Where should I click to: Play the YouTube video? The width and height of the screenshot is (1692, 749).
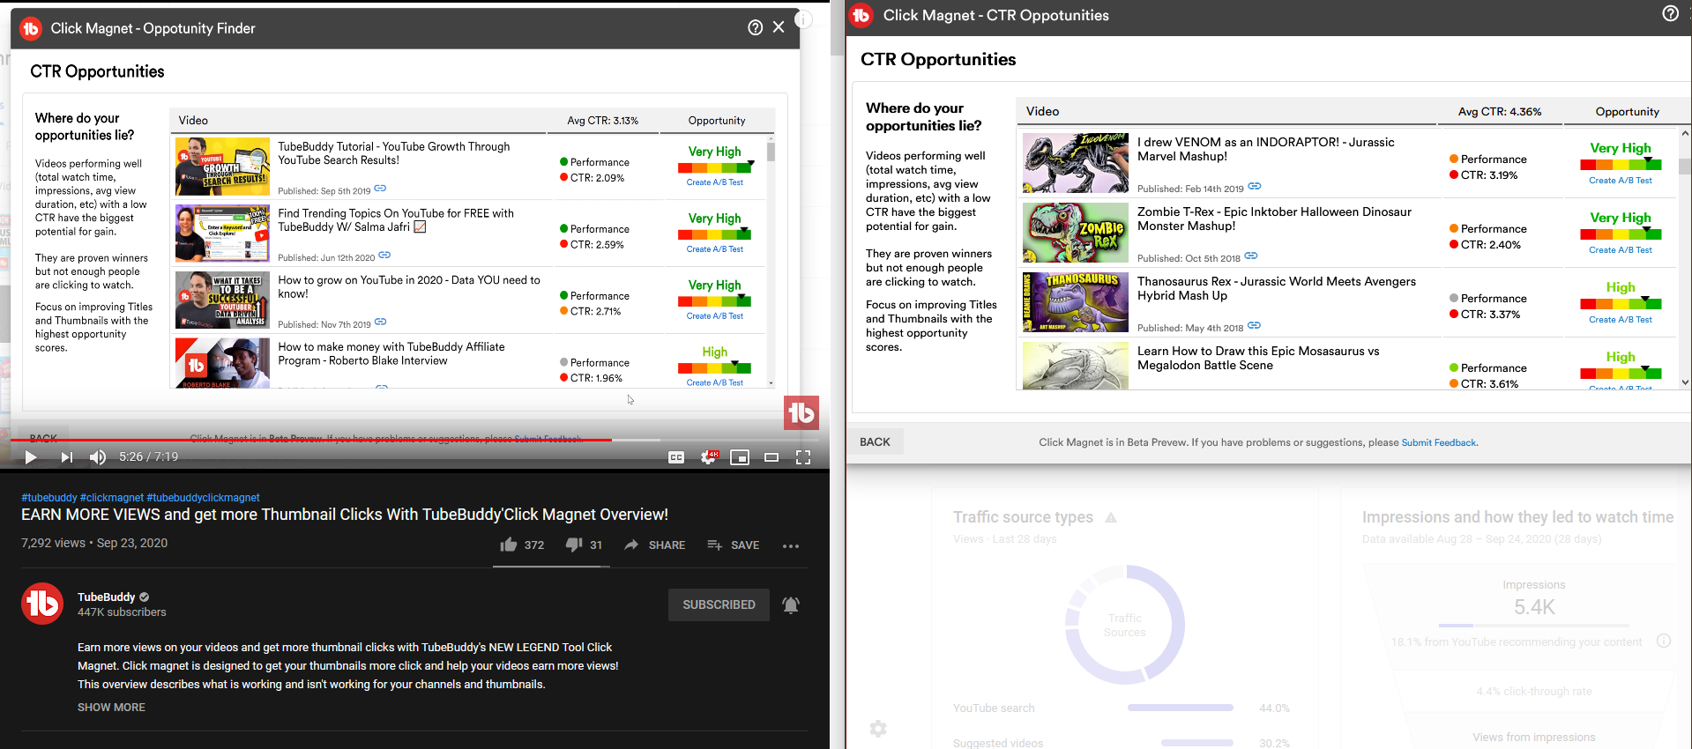(x=31, y=456)
